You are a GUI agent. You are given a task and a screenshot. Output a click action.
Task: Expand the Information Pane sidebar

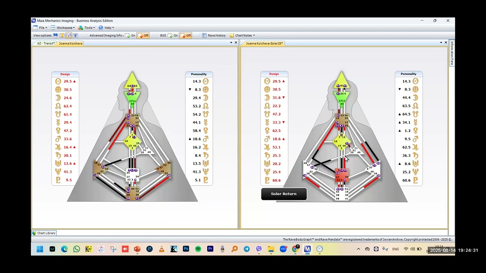pyautogui.click(x=452, y=53)
